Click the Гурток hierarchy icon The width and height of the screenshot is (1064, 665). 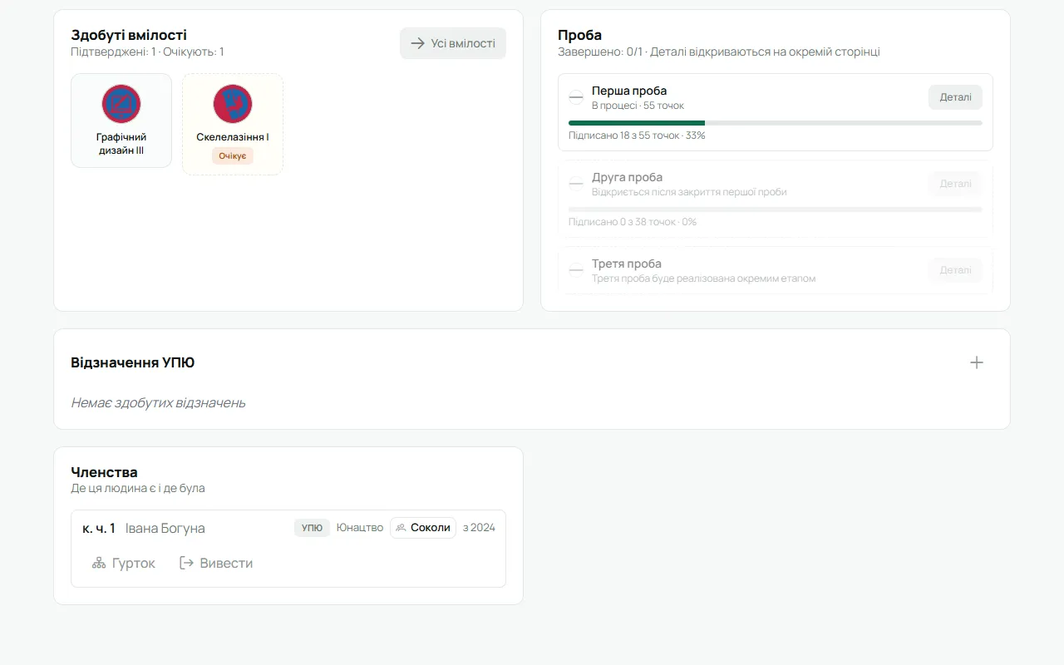tap(99, 564)
